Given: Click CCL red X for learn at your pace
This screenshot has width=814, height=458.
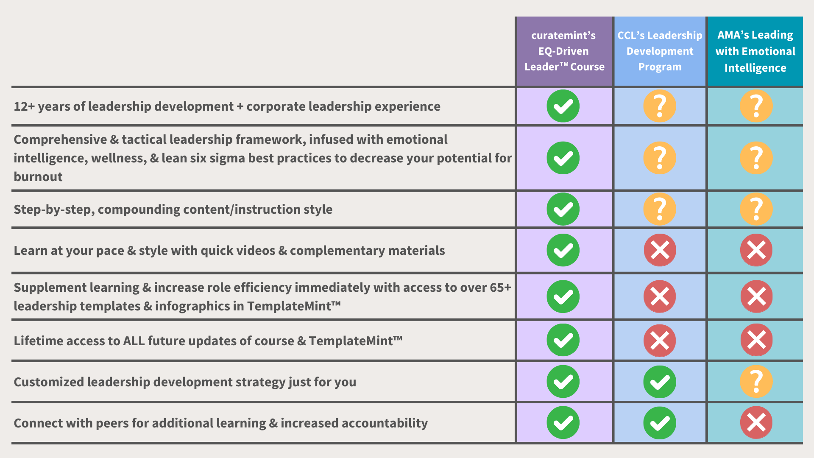Looking at the screenshot, I should pos(660,250).
